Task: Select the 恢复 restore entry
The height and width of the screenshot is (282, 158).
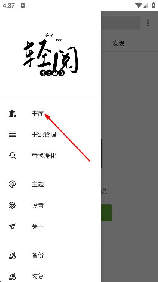Action: pos(50,276)
